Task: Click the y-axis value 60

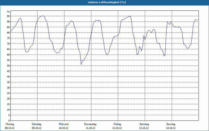Action: (8, 55)
